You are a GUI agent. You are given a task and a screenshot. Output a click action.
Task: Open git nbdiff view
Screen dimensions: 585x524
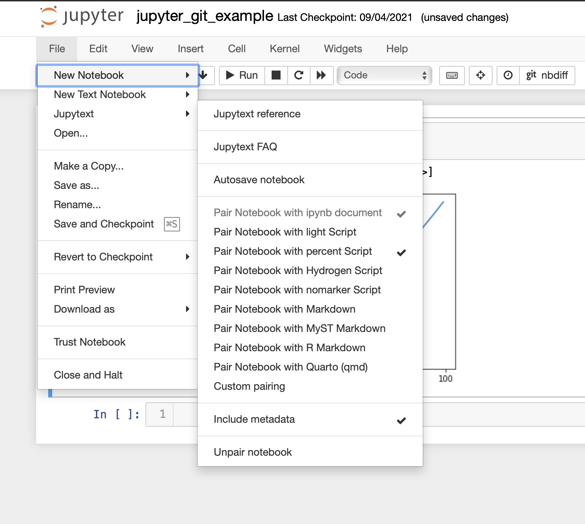[547, 75]
